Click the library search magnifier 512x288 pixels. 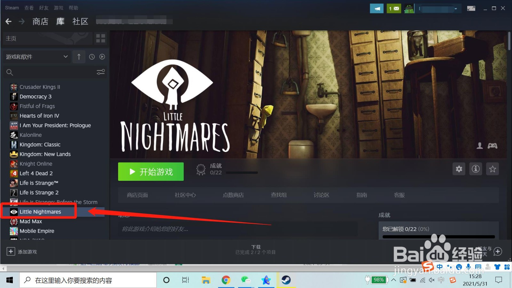(x=10, y=72)
